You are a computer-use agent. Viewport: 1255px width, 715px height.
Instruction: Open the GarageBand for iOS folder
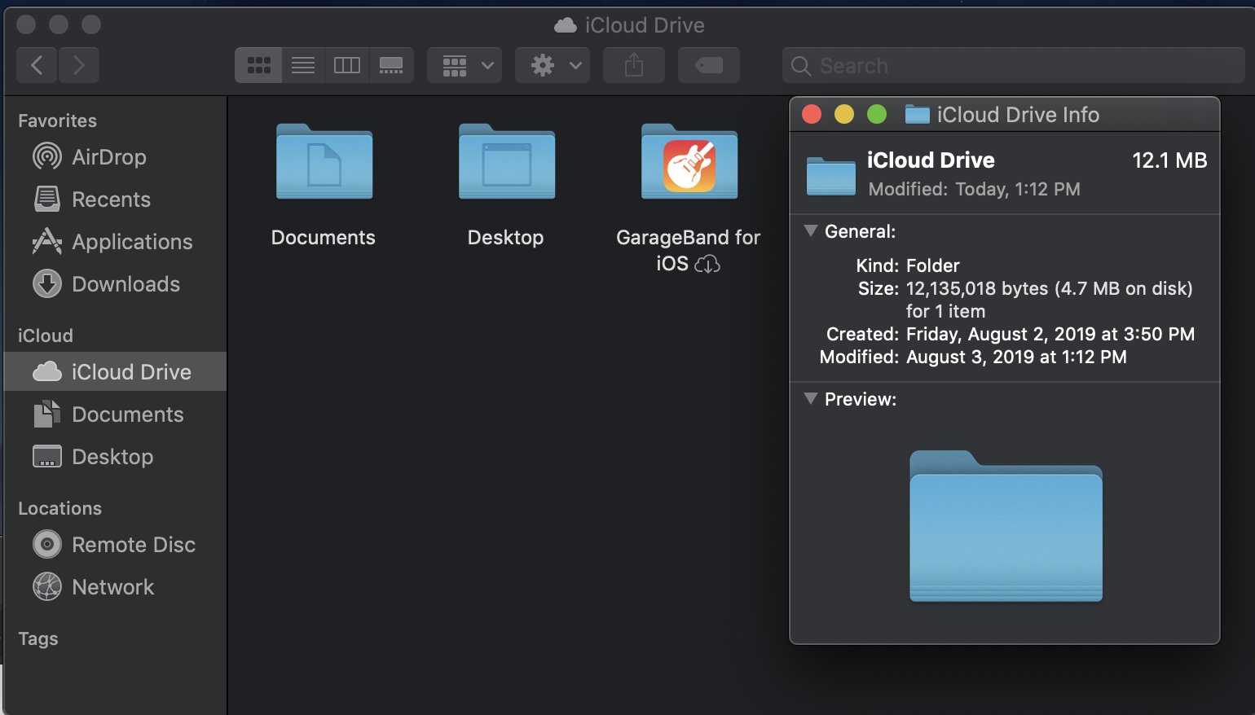point(689,164)
